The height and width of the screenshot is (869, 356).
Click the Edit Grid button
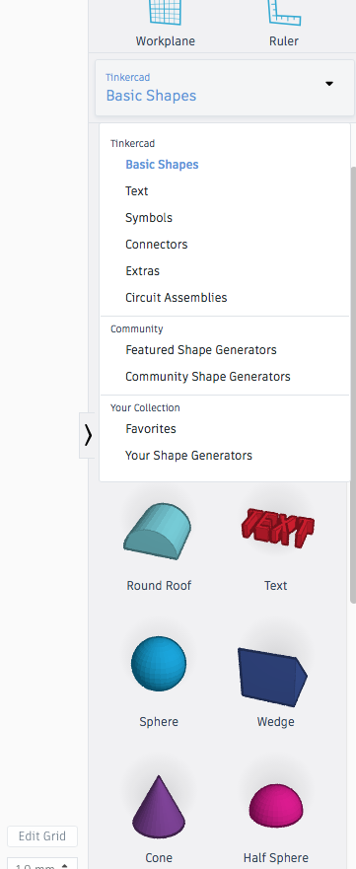click(x=42, y=836)
